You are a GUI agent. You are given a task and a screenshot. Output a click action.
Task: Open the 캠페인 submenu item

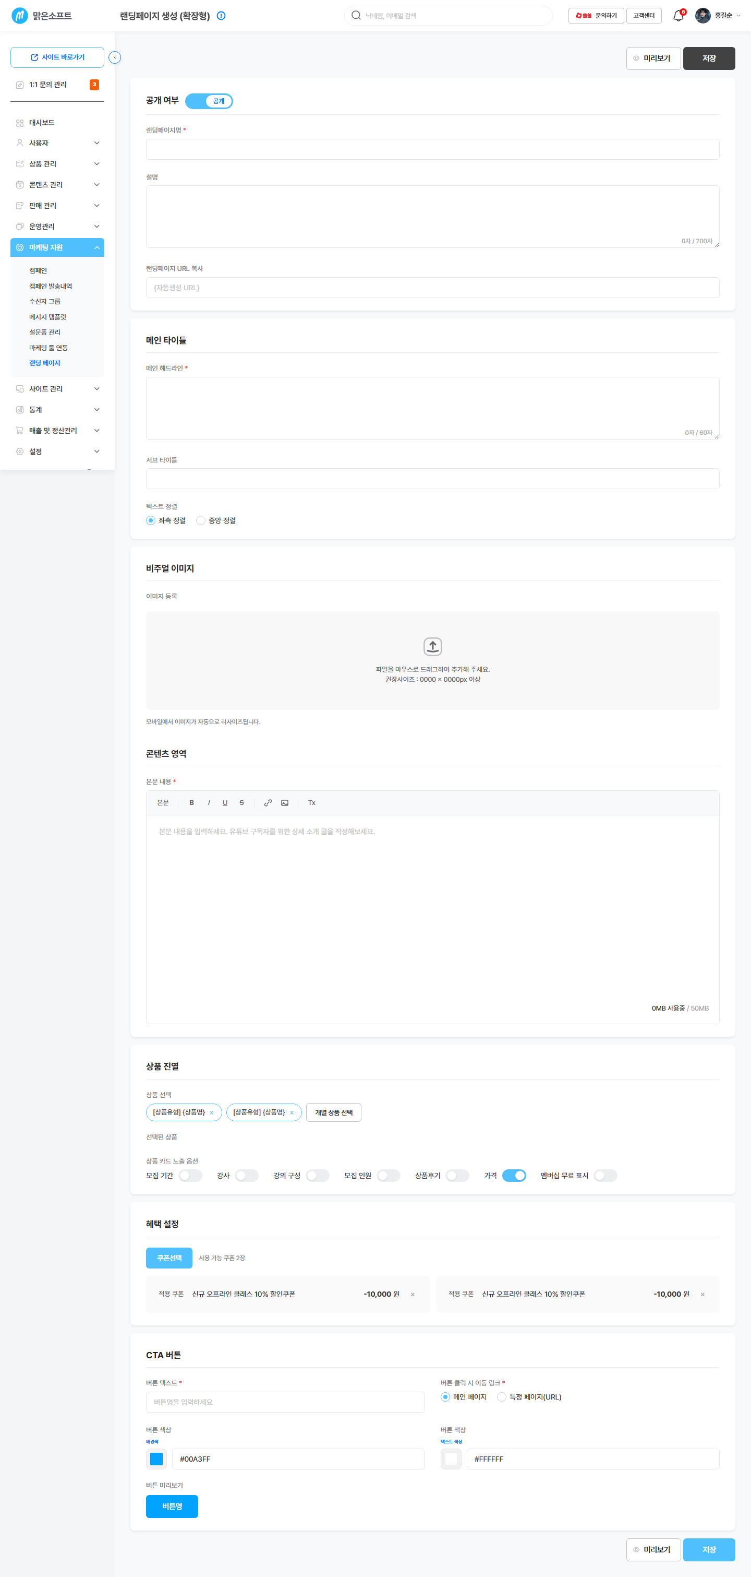(x=38, y=270)
